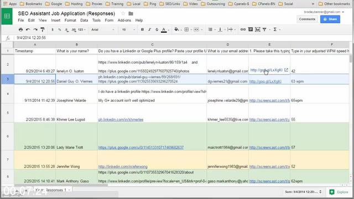
Task: Open Khmer Lee Lugod's linkedin link
Action: pos(121,119)
